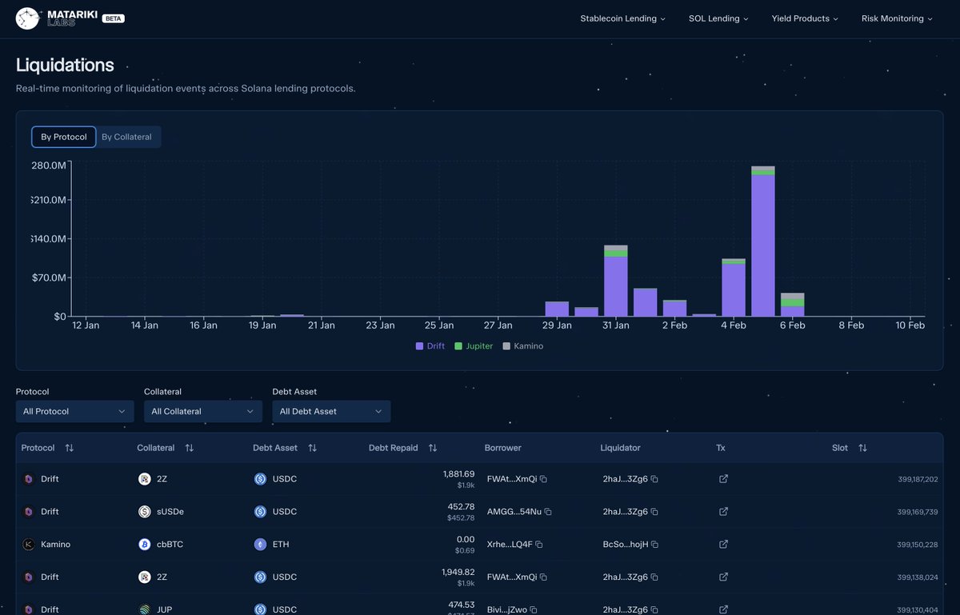The width and height of the screenshot is (960, 615).
Task: Copy borrower address AMGG...54Nu
Action: coord(548,512)
